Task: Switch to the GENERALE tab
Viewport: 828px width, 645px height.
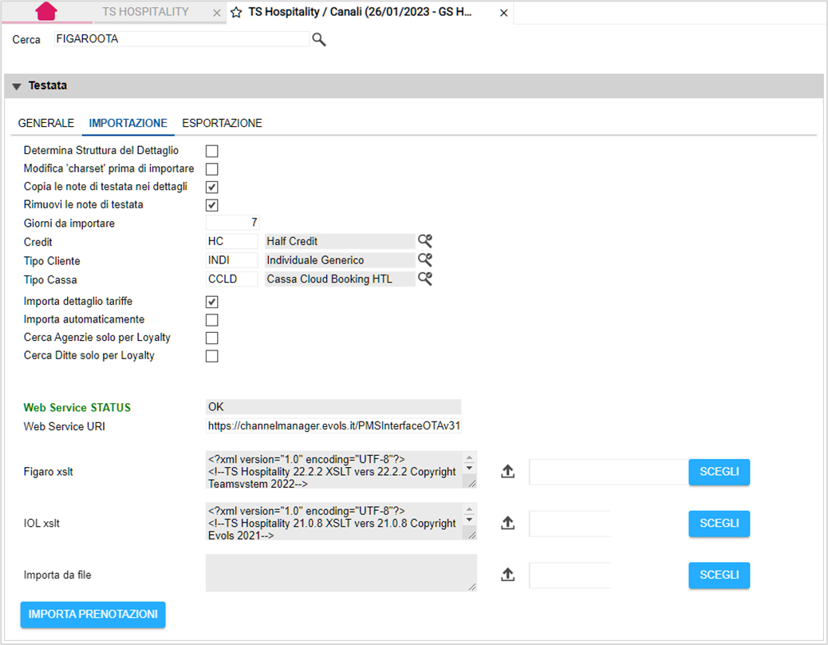Action: coord(46,123)
